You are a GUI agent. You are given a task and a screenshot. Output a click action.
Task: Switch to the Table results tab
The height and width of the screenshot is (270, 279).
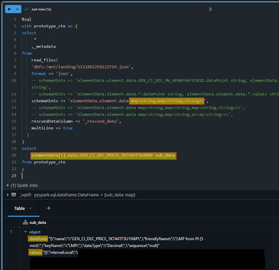click(20, 209)
